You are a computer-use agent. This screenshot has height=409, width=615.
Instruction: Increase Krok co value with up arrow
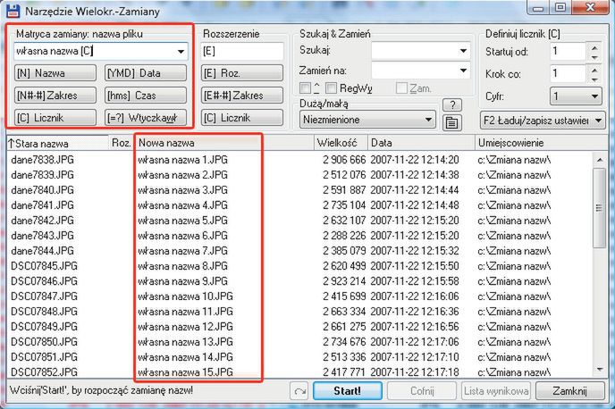594,70
